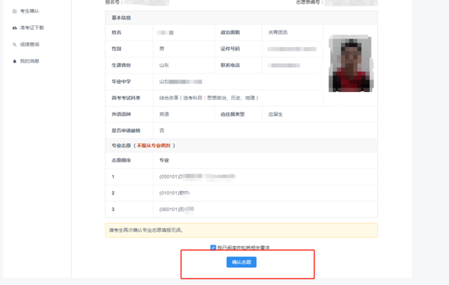This screenshot has height=285, width=449.
Task: Click the cloud download icon for 准考证下载
Action: 15,28
